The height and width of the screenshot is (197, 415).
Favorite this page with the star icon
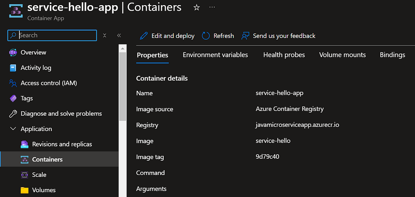click(x=196, y=8)
